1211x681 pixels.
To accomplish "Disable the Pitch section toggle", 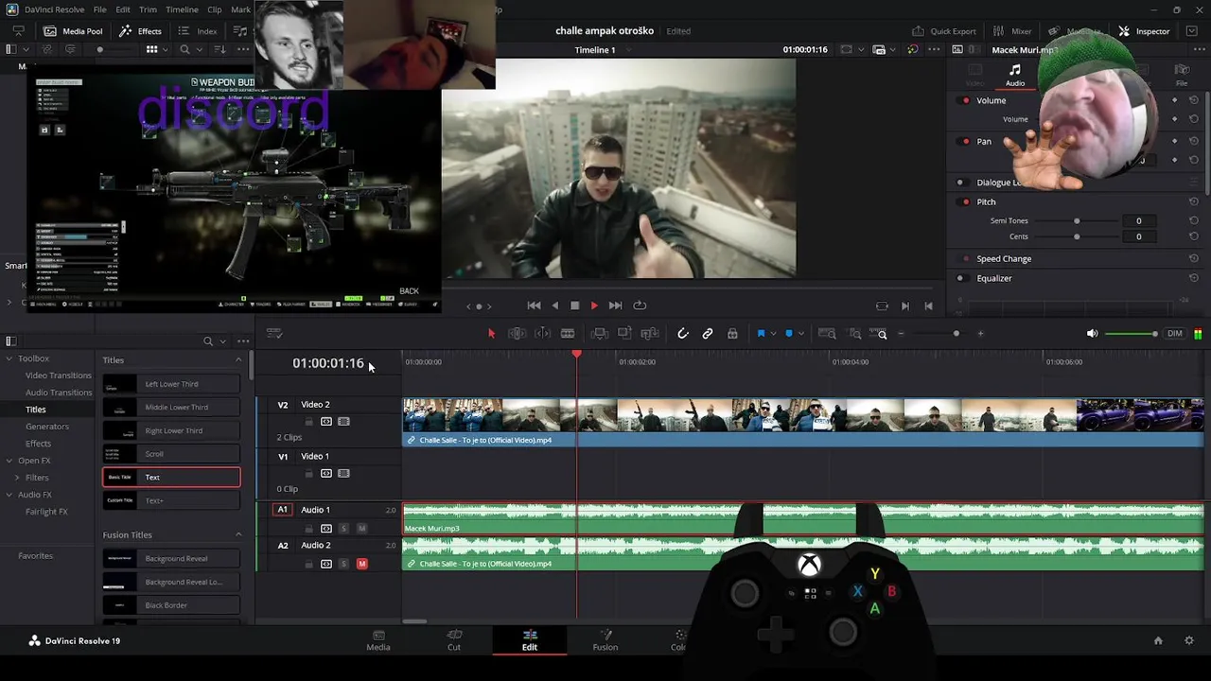I will 965,201.
